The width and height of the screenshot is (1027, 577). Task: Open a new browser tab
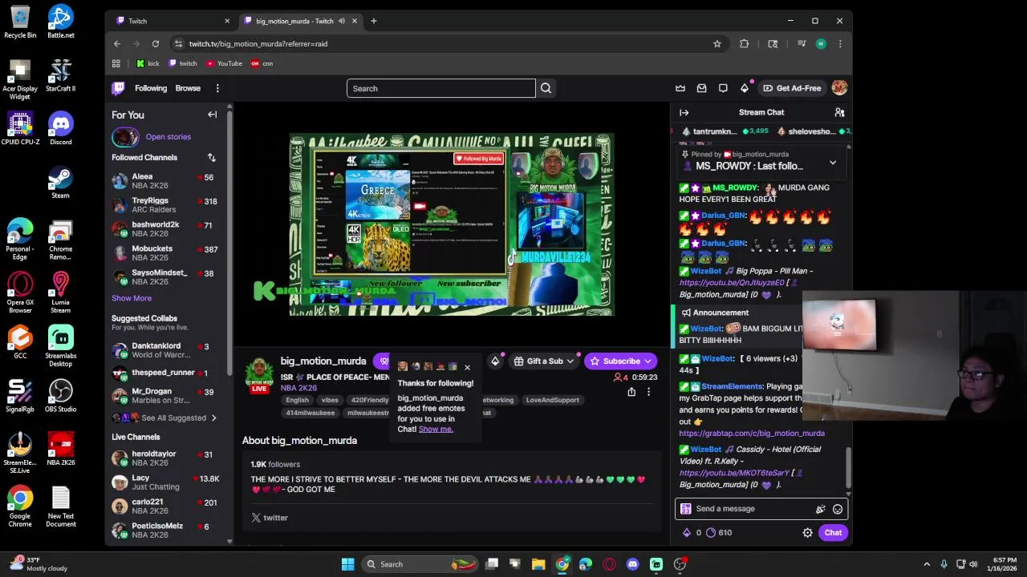(x=373, y=21)
